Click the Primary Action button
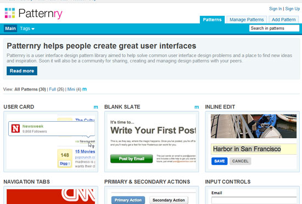The image size is (302, 204). [128, 200]
